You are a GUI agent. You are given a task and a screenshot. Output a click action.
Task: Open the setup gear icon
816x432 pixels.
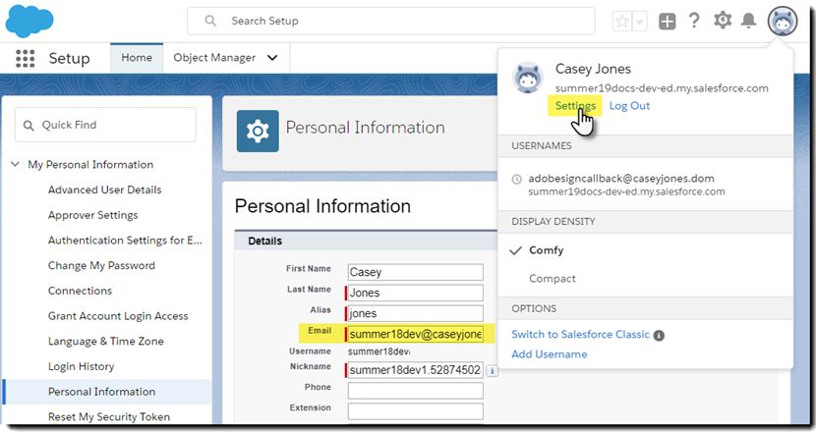pyautogui.click(x=723, y=21)
